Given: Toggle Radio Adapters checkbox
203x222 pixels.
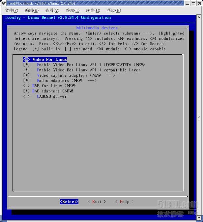Looking at the screenshot, I should (x=26, y=81).
